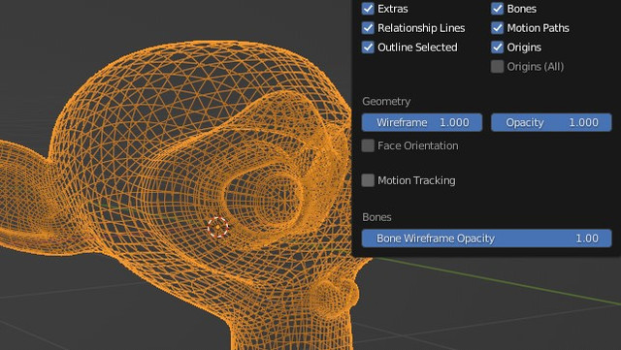Viewport: 621px width, 350px height.
Task: Click the Opacity 1.000 slider
Action: (551, 122)
